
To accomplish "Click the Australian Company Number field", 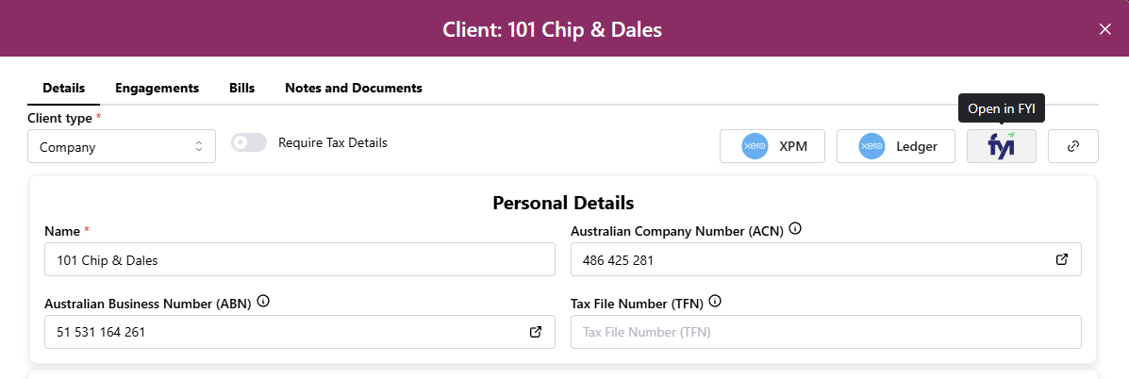I will [811, 259].
